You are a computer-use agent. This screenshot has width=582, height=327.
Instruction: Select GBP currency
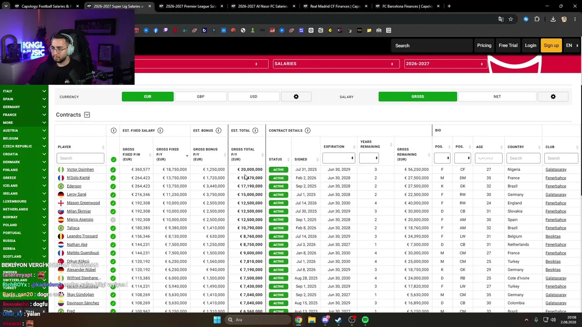pos(201,97)
